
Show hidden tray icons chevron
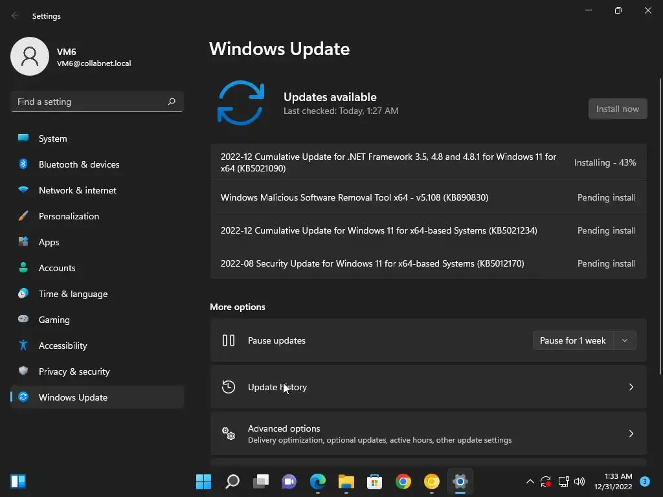[530, 481]
